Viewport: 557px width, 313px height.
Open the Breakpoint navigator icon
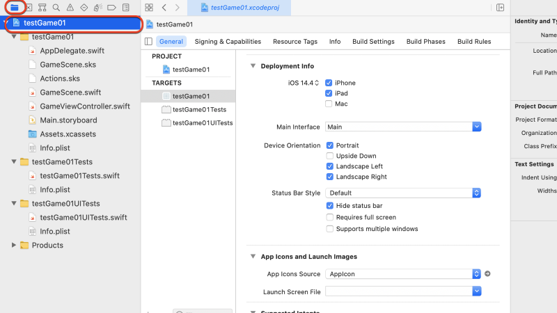pyautogui.click(x=111, y=8)
